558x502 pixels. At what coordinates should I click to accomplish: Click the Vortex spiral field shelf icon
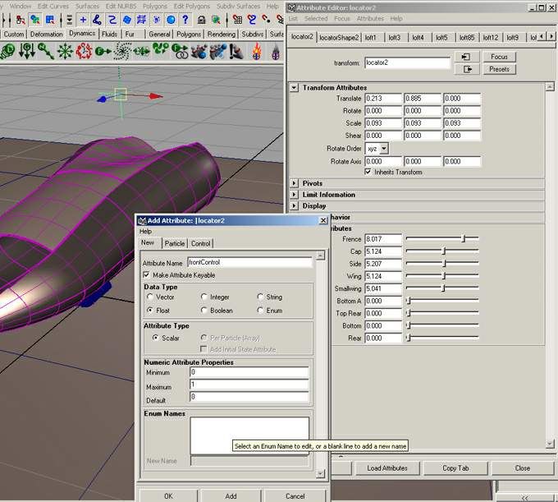122,52
